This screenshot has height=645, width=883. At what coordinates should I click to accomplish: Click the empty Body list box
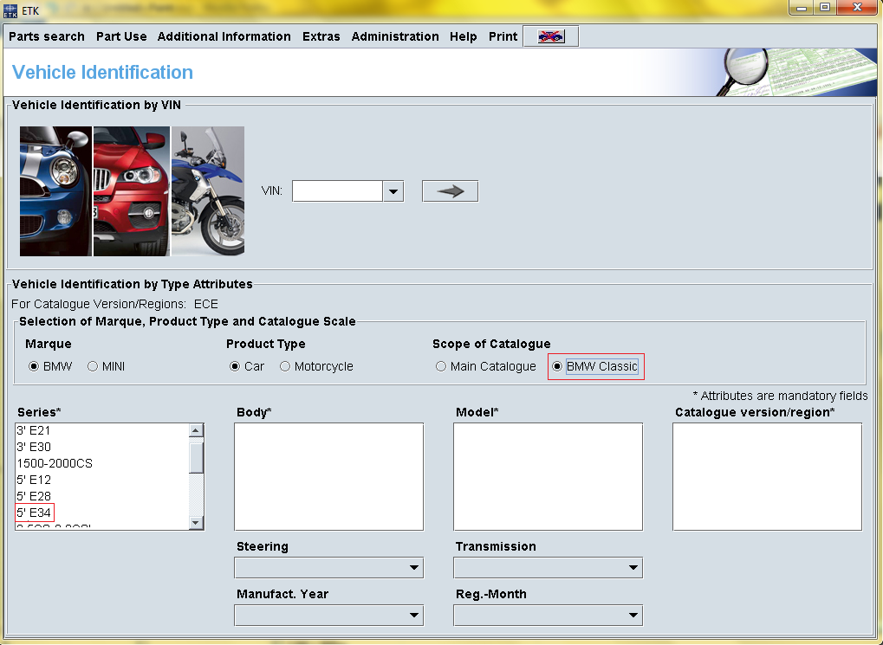(x=329, y=477)
